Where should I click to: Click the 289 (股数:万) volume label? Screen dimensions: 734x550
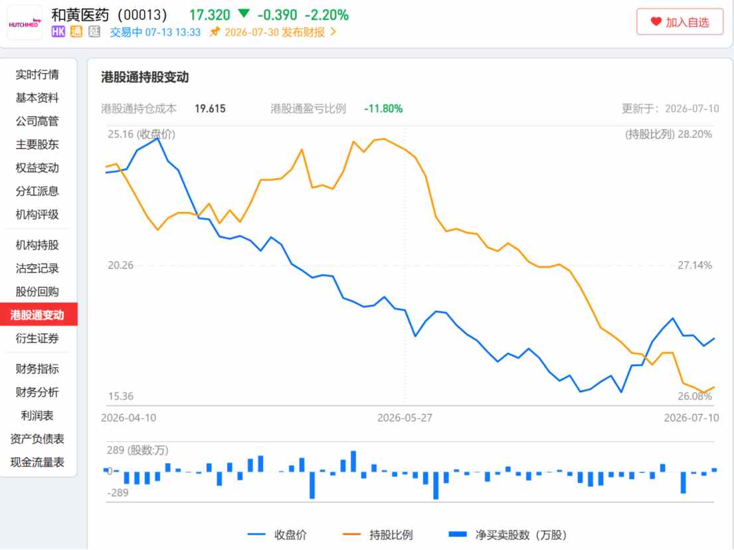[x=138, y=450]
